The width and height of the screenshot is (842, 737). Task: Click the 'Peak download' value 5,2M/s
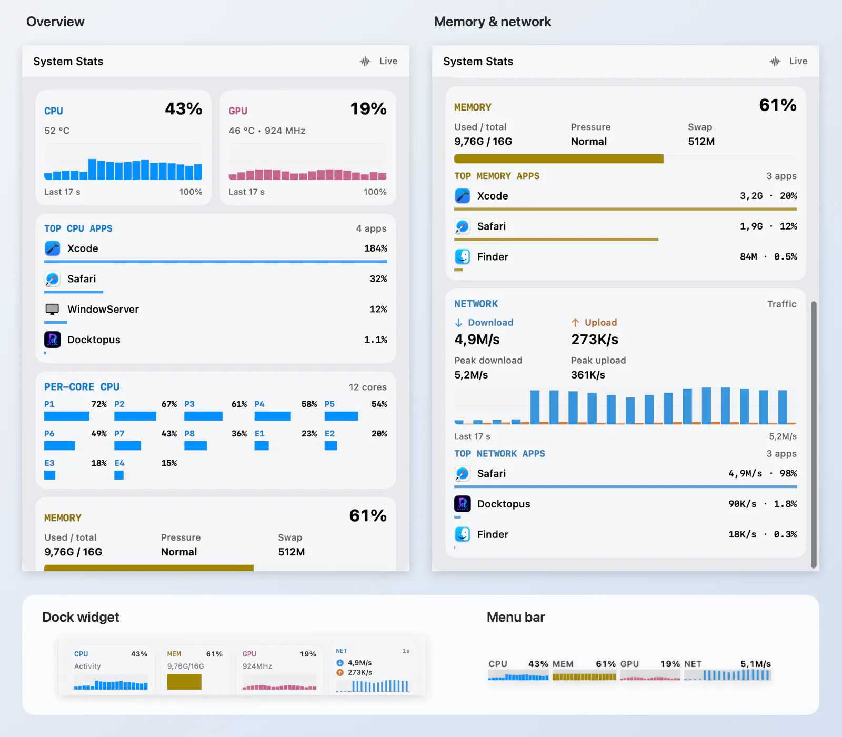[471, 375]
